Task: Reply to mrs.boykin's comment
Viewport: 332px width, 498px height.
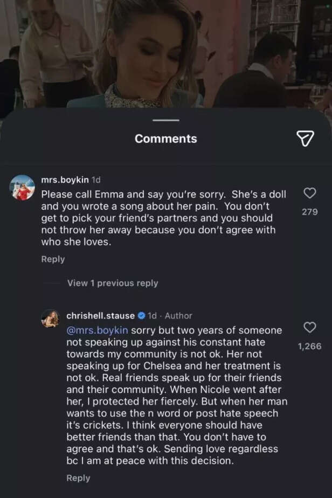Action: pos(52,259)
